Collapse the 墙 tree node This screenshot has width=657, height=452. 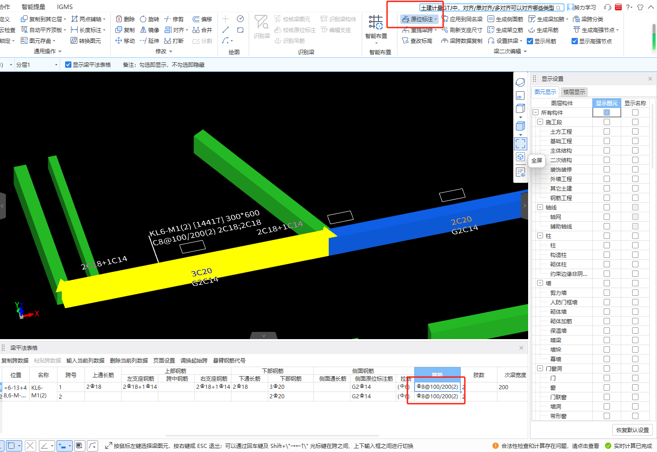click(540, 283)
